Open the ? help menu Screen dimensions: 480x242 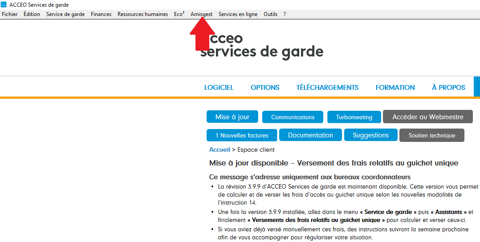[285, 14]
